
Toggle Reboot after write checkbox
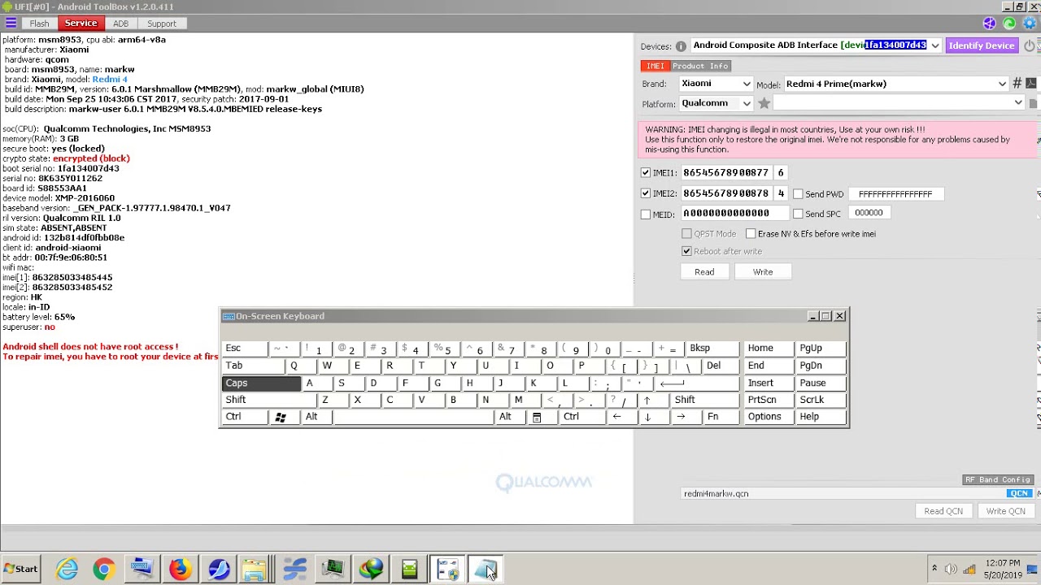tap(687, 251)
